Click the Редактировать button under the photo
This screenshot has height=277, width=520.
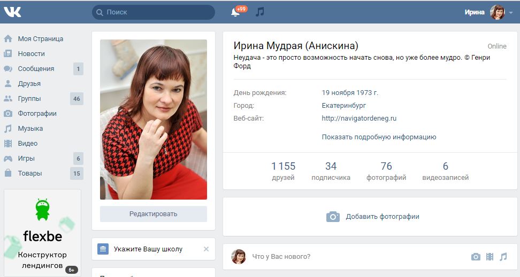[154, 214]
